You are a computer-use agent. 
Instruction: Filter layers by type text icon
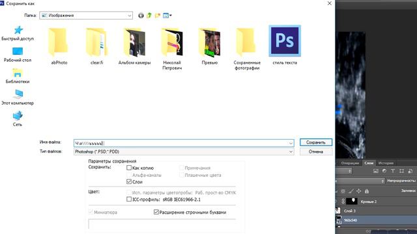coord(393,171)
